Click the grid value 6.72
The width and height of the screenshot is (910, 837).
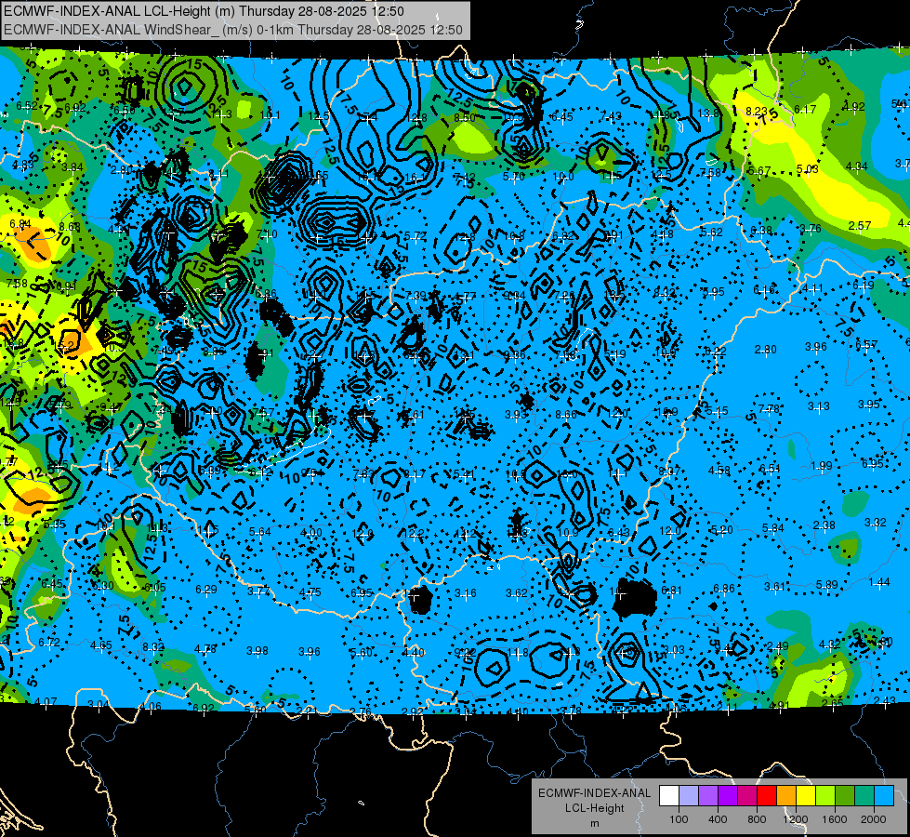coord(48,643)
